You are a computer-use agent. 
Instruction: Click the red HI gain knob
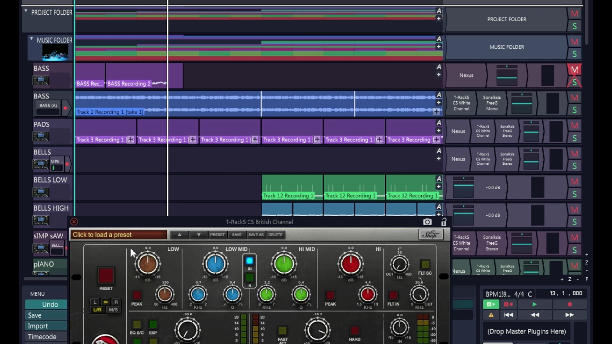pos(351,263)
